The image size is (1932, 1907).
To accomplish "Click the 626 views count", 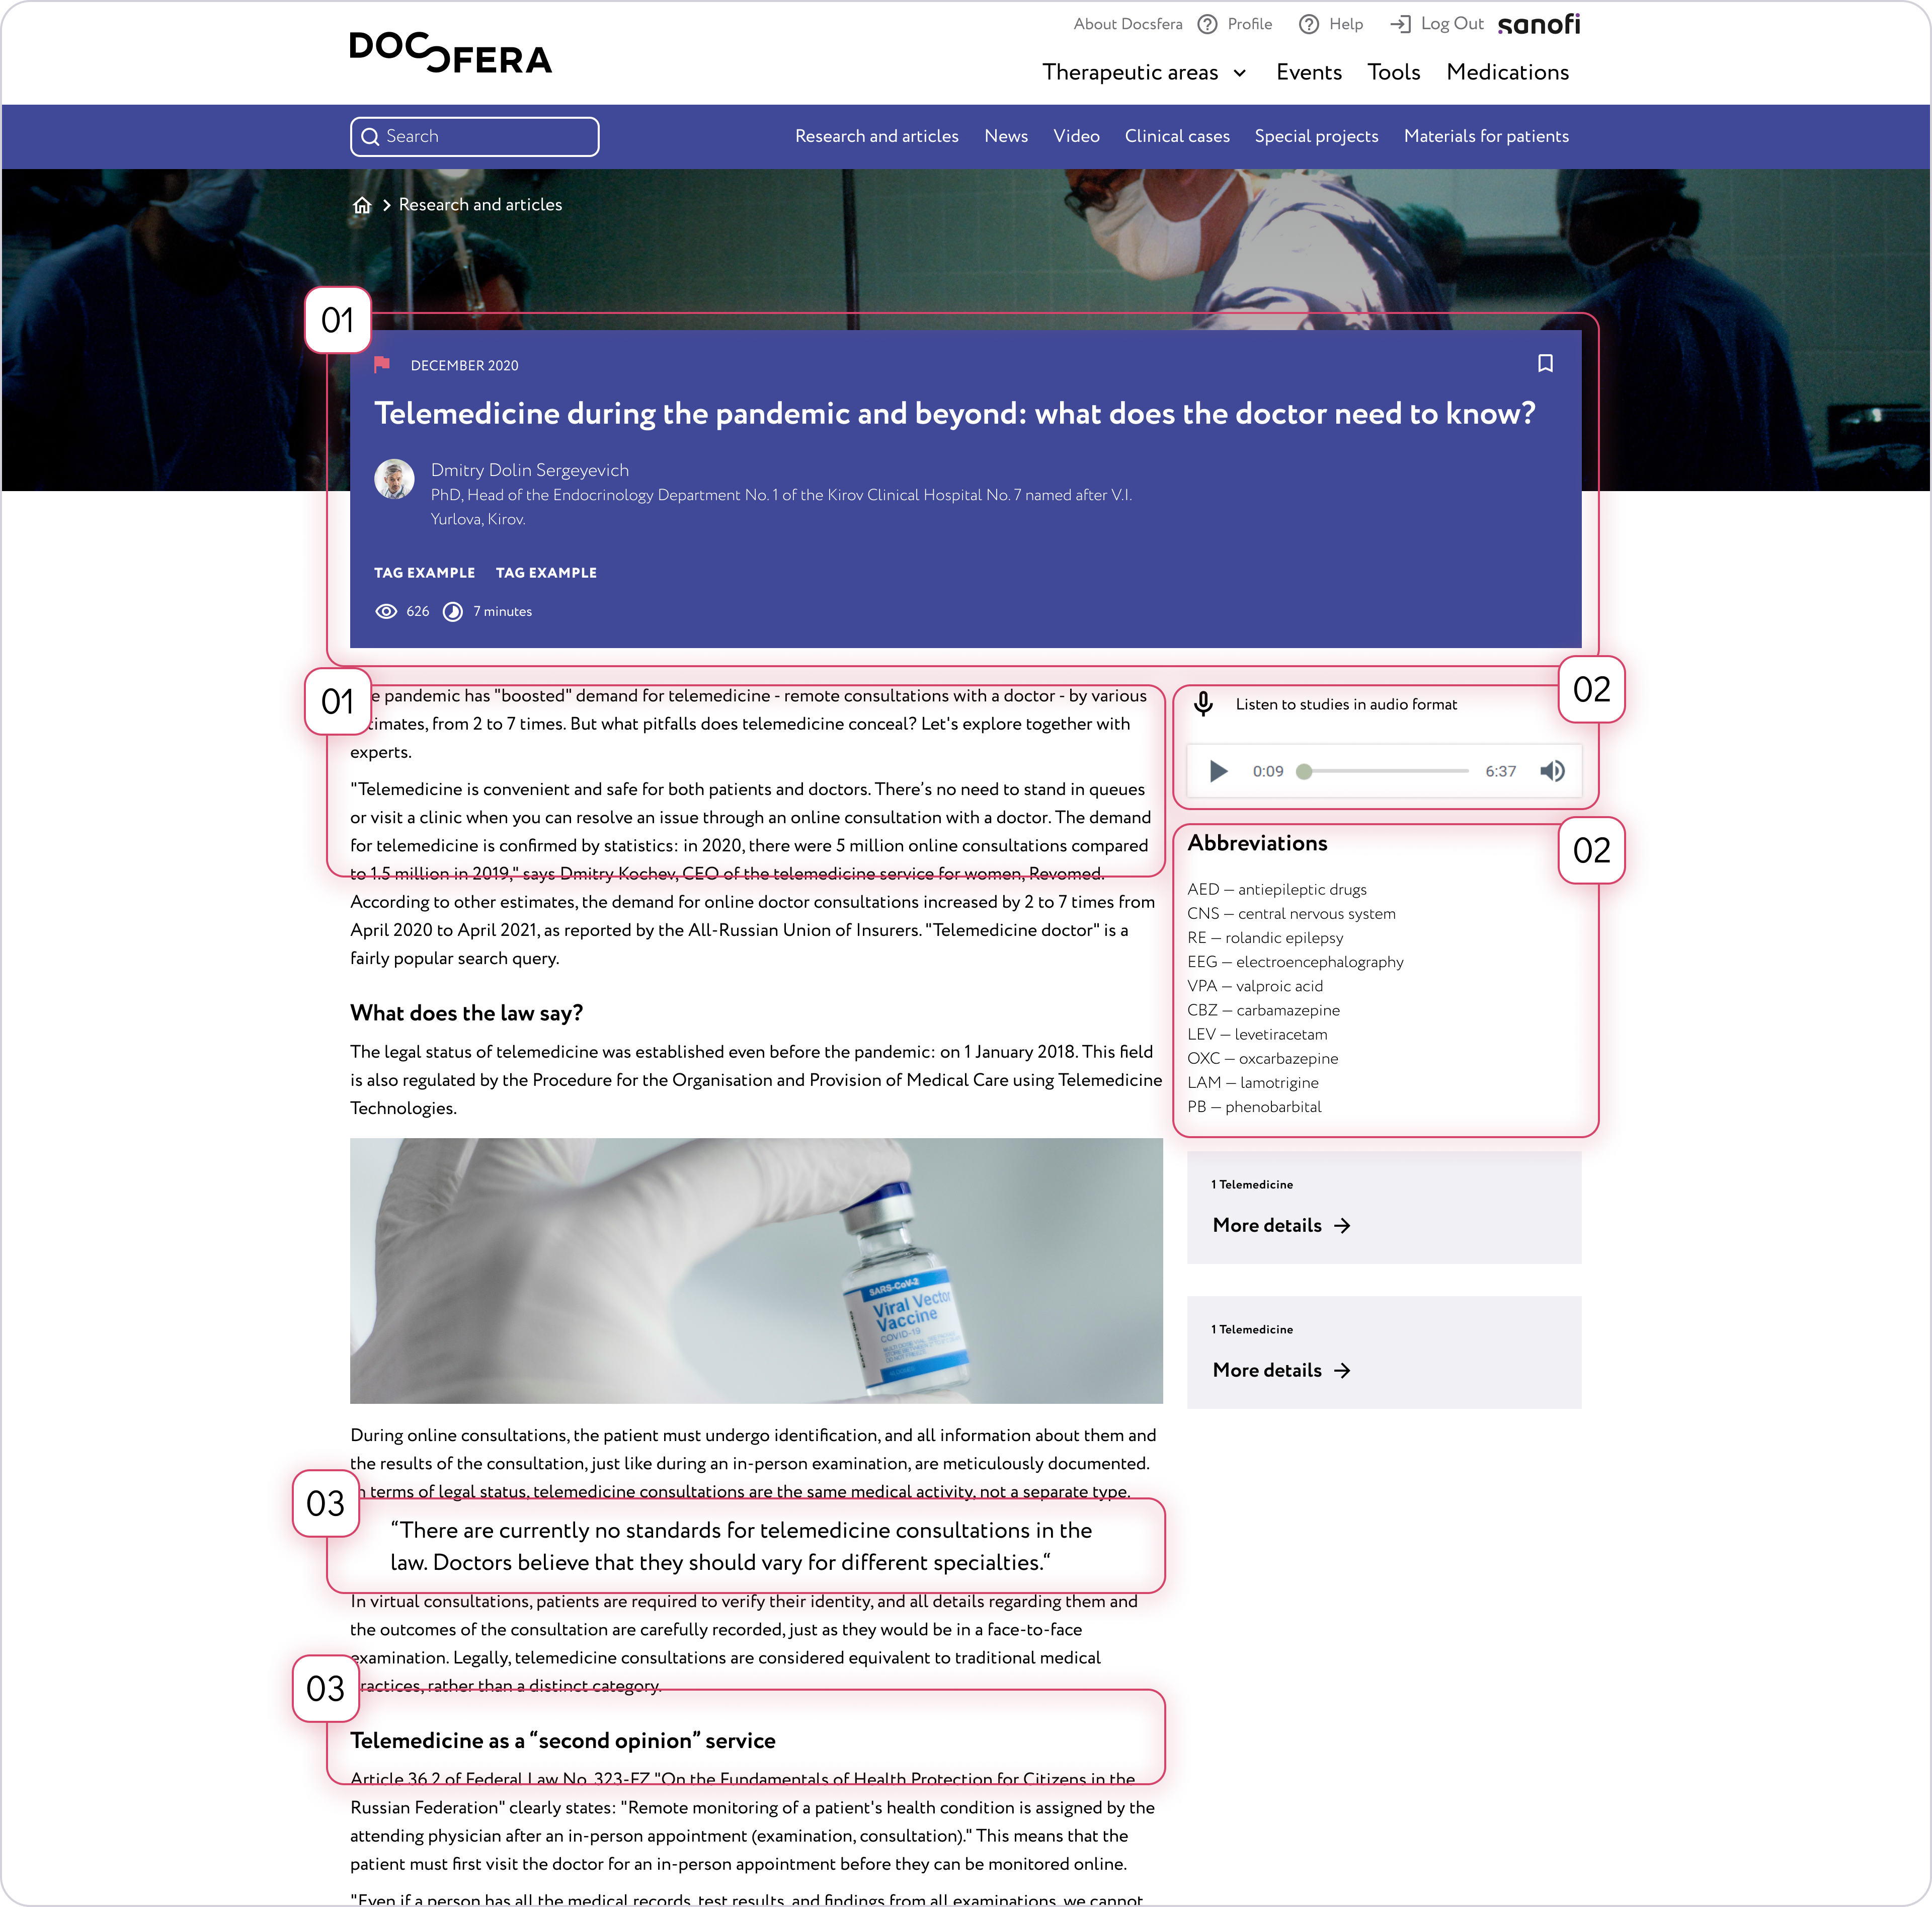I will pyautogui.click(x=418, y=611).
